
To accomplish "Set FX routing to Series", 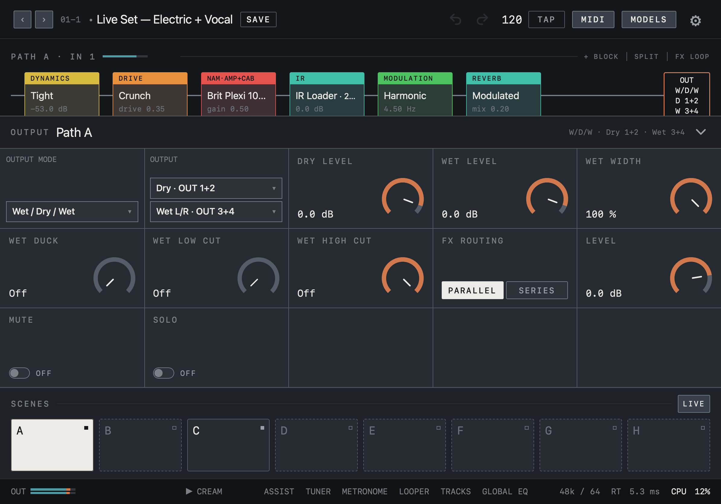I will 537,290.
